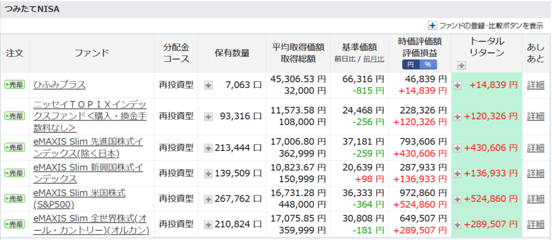The height and width of the screenshot is (240, 552).
Task: Expand total return breakdown for eMAXIS Slim 米国株式
Action: [458, 199]
